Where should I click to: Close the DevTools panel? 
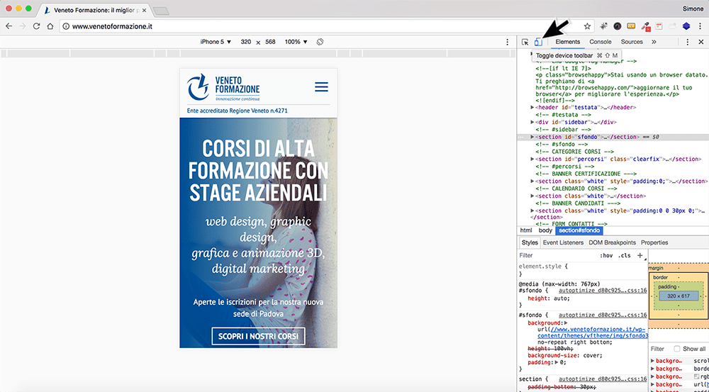pyautogui.click(x=701, y=42)
